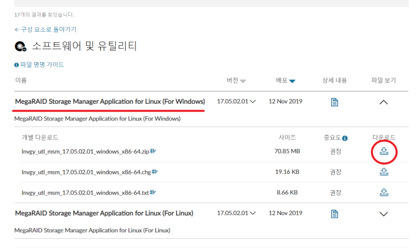Click the 개별 다운로드 label
This screenshot has height=249, width=419.
coord(40,137)
